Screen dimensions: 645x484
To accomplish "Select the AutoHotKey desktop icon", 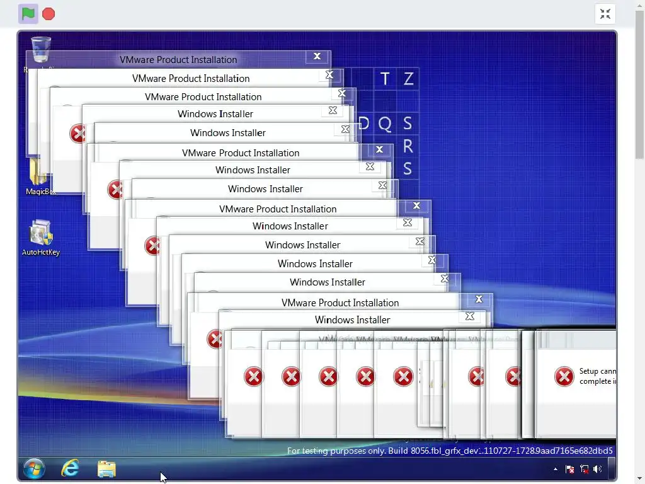I will point(41,238).
